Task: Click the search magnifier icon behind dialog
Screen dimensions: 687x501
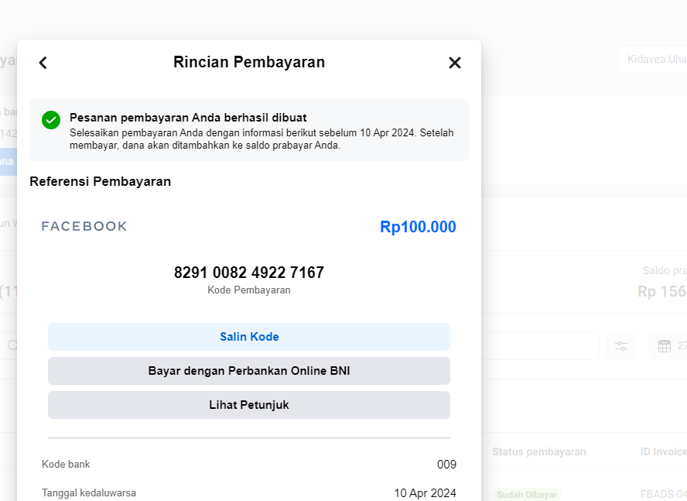Action: pos(12,345)
